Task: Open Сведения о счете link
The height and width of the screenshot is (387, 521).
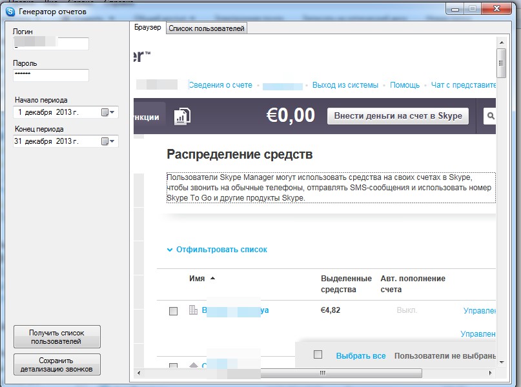Action: point(220,85)
